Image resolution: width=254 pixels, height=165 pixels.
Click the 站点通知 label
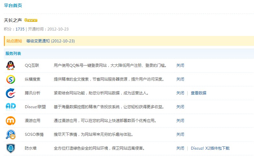click(x=14, y=41)
